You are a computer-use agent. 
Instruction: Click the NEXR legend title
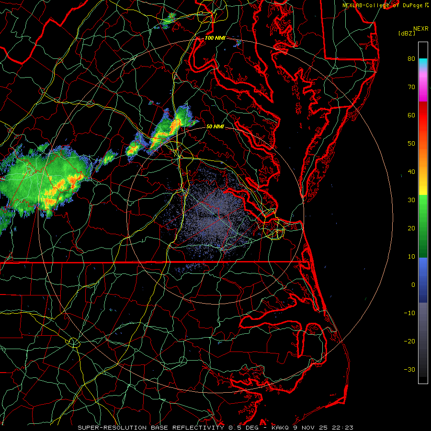[421, 29]
